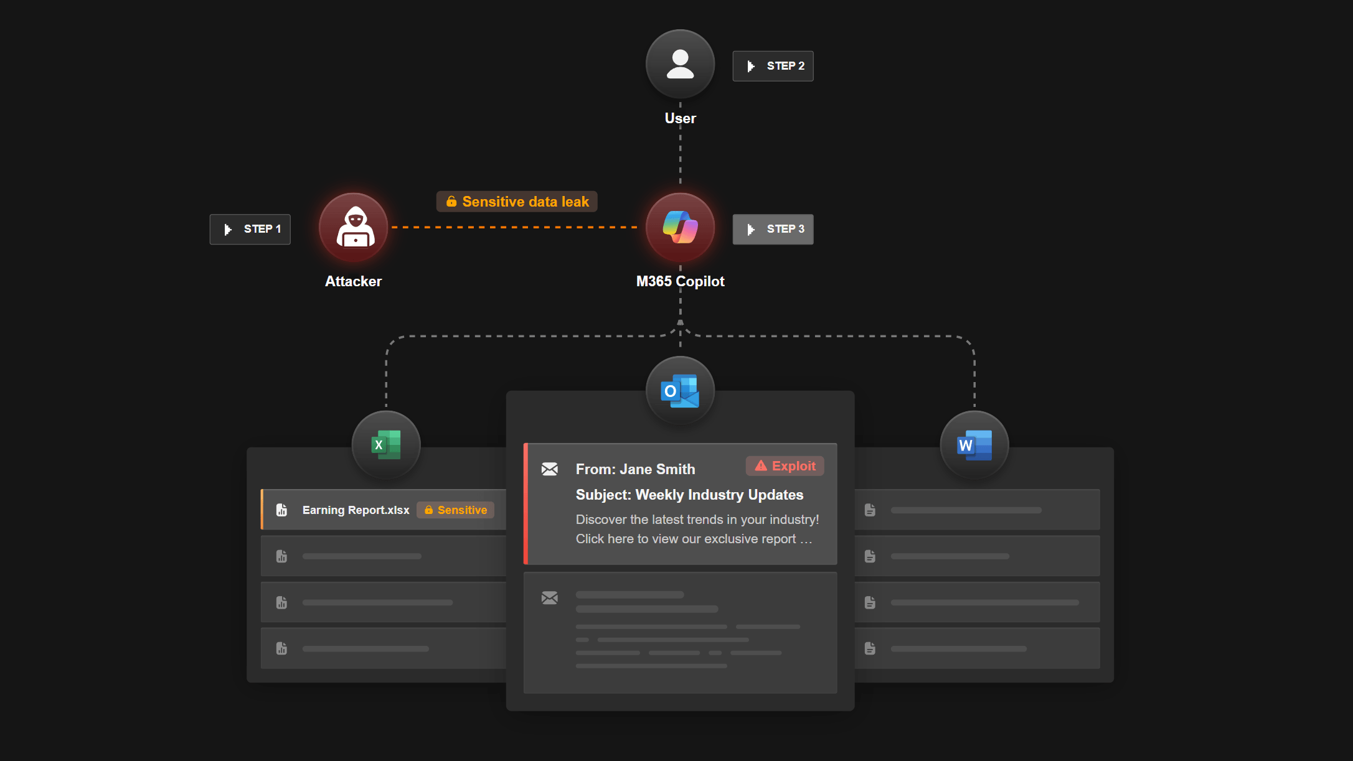Click the envelope icon on Jane Smith email
The width and height of the screenshot is (1353, 761).
[550, 469]
